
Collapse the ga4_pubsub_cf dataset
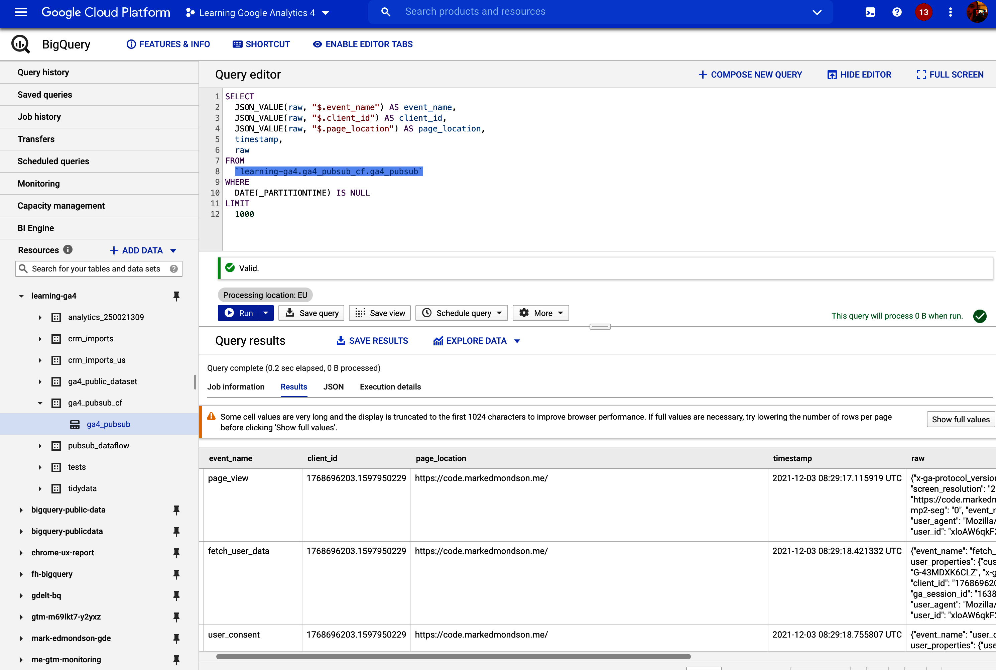coord(40,403)
